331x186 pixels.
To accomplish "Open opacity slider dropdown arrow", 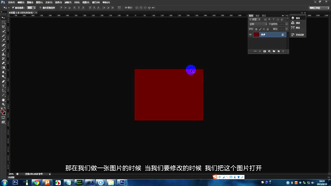I will pyautogui.click(x=287, y=24).
